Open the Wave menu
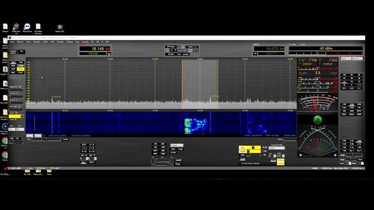 (29, 41)
